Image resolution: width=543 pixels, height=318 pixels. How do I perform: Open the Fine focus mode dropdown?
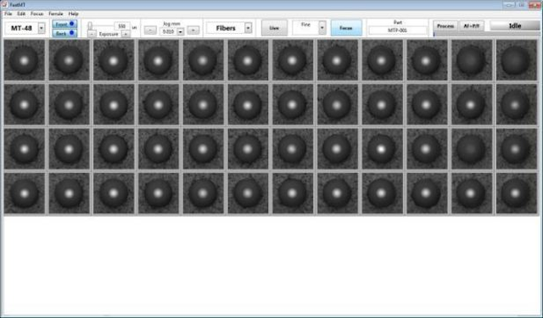(322, 28)
